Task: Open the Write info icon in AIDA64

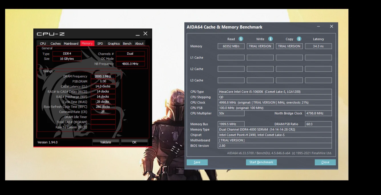Action: click(x=270, y=39)
